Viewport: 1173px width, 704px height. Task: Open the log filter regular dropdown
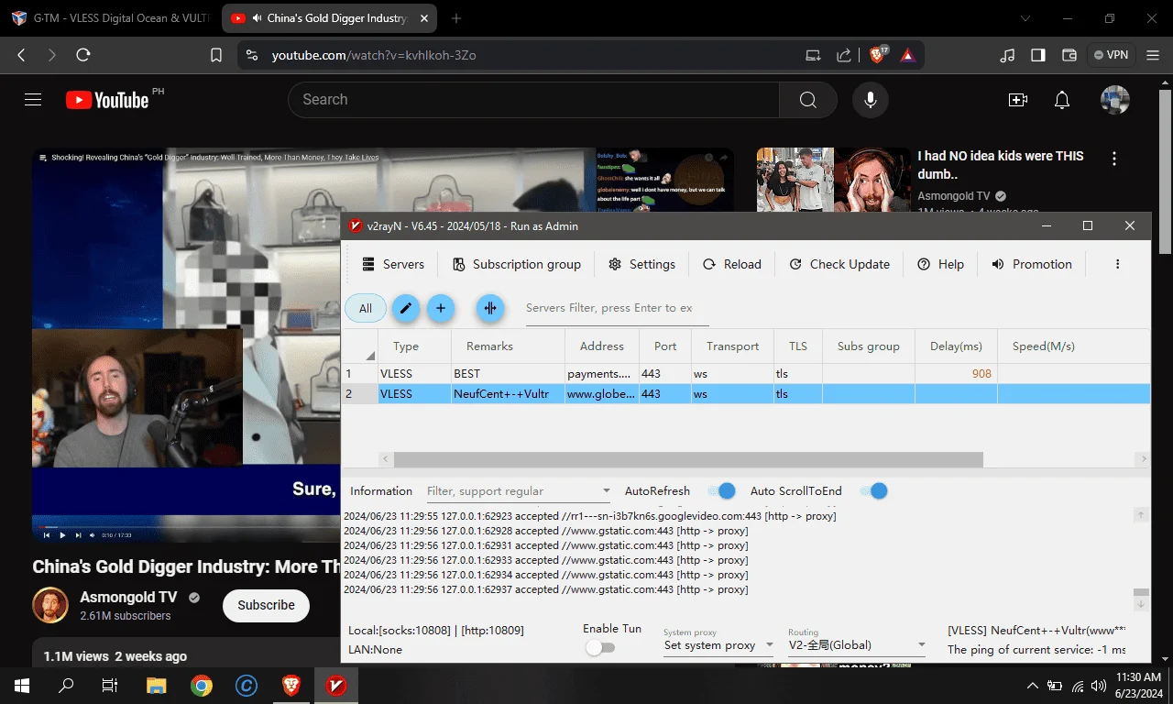click(519, 491)
